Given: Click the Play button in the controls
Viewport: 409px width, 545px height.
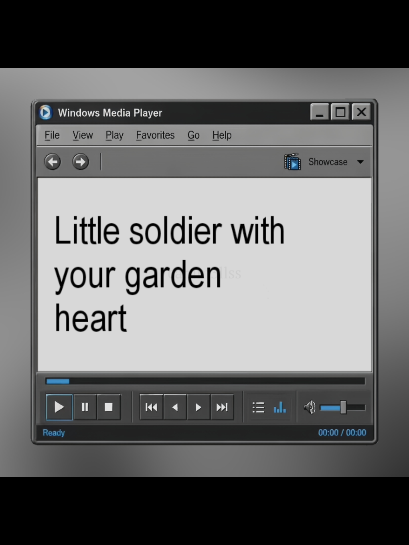Looking at the screenshot, I should point(59,407).
